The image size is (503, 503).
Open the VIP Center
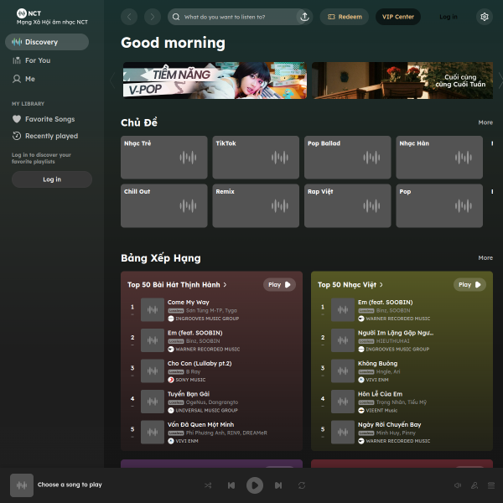click(397, 17)
